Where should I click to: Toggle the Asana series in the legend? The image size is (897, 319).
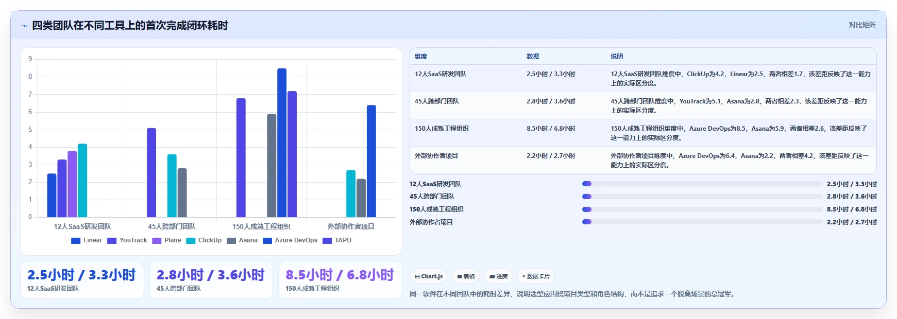pos(242,240)
